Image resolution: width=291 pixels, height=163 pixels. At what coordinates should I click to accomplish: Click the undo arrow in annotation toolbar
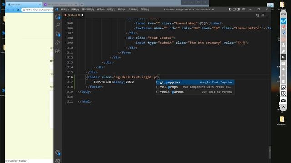click(x=283, y=69)
